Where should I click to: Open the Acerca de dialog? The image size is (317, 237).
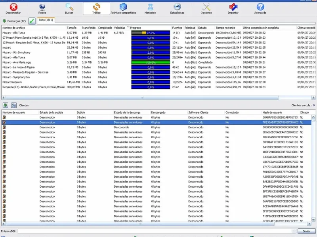tap(260, 8)
